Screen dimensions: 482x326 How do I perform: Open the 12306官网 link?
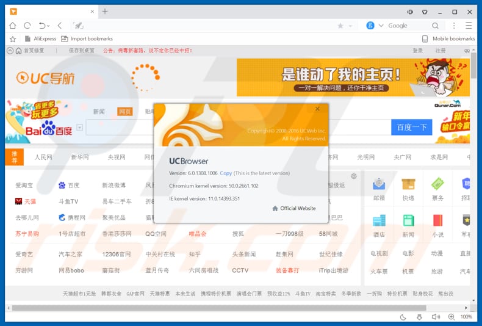click(117, 255)
